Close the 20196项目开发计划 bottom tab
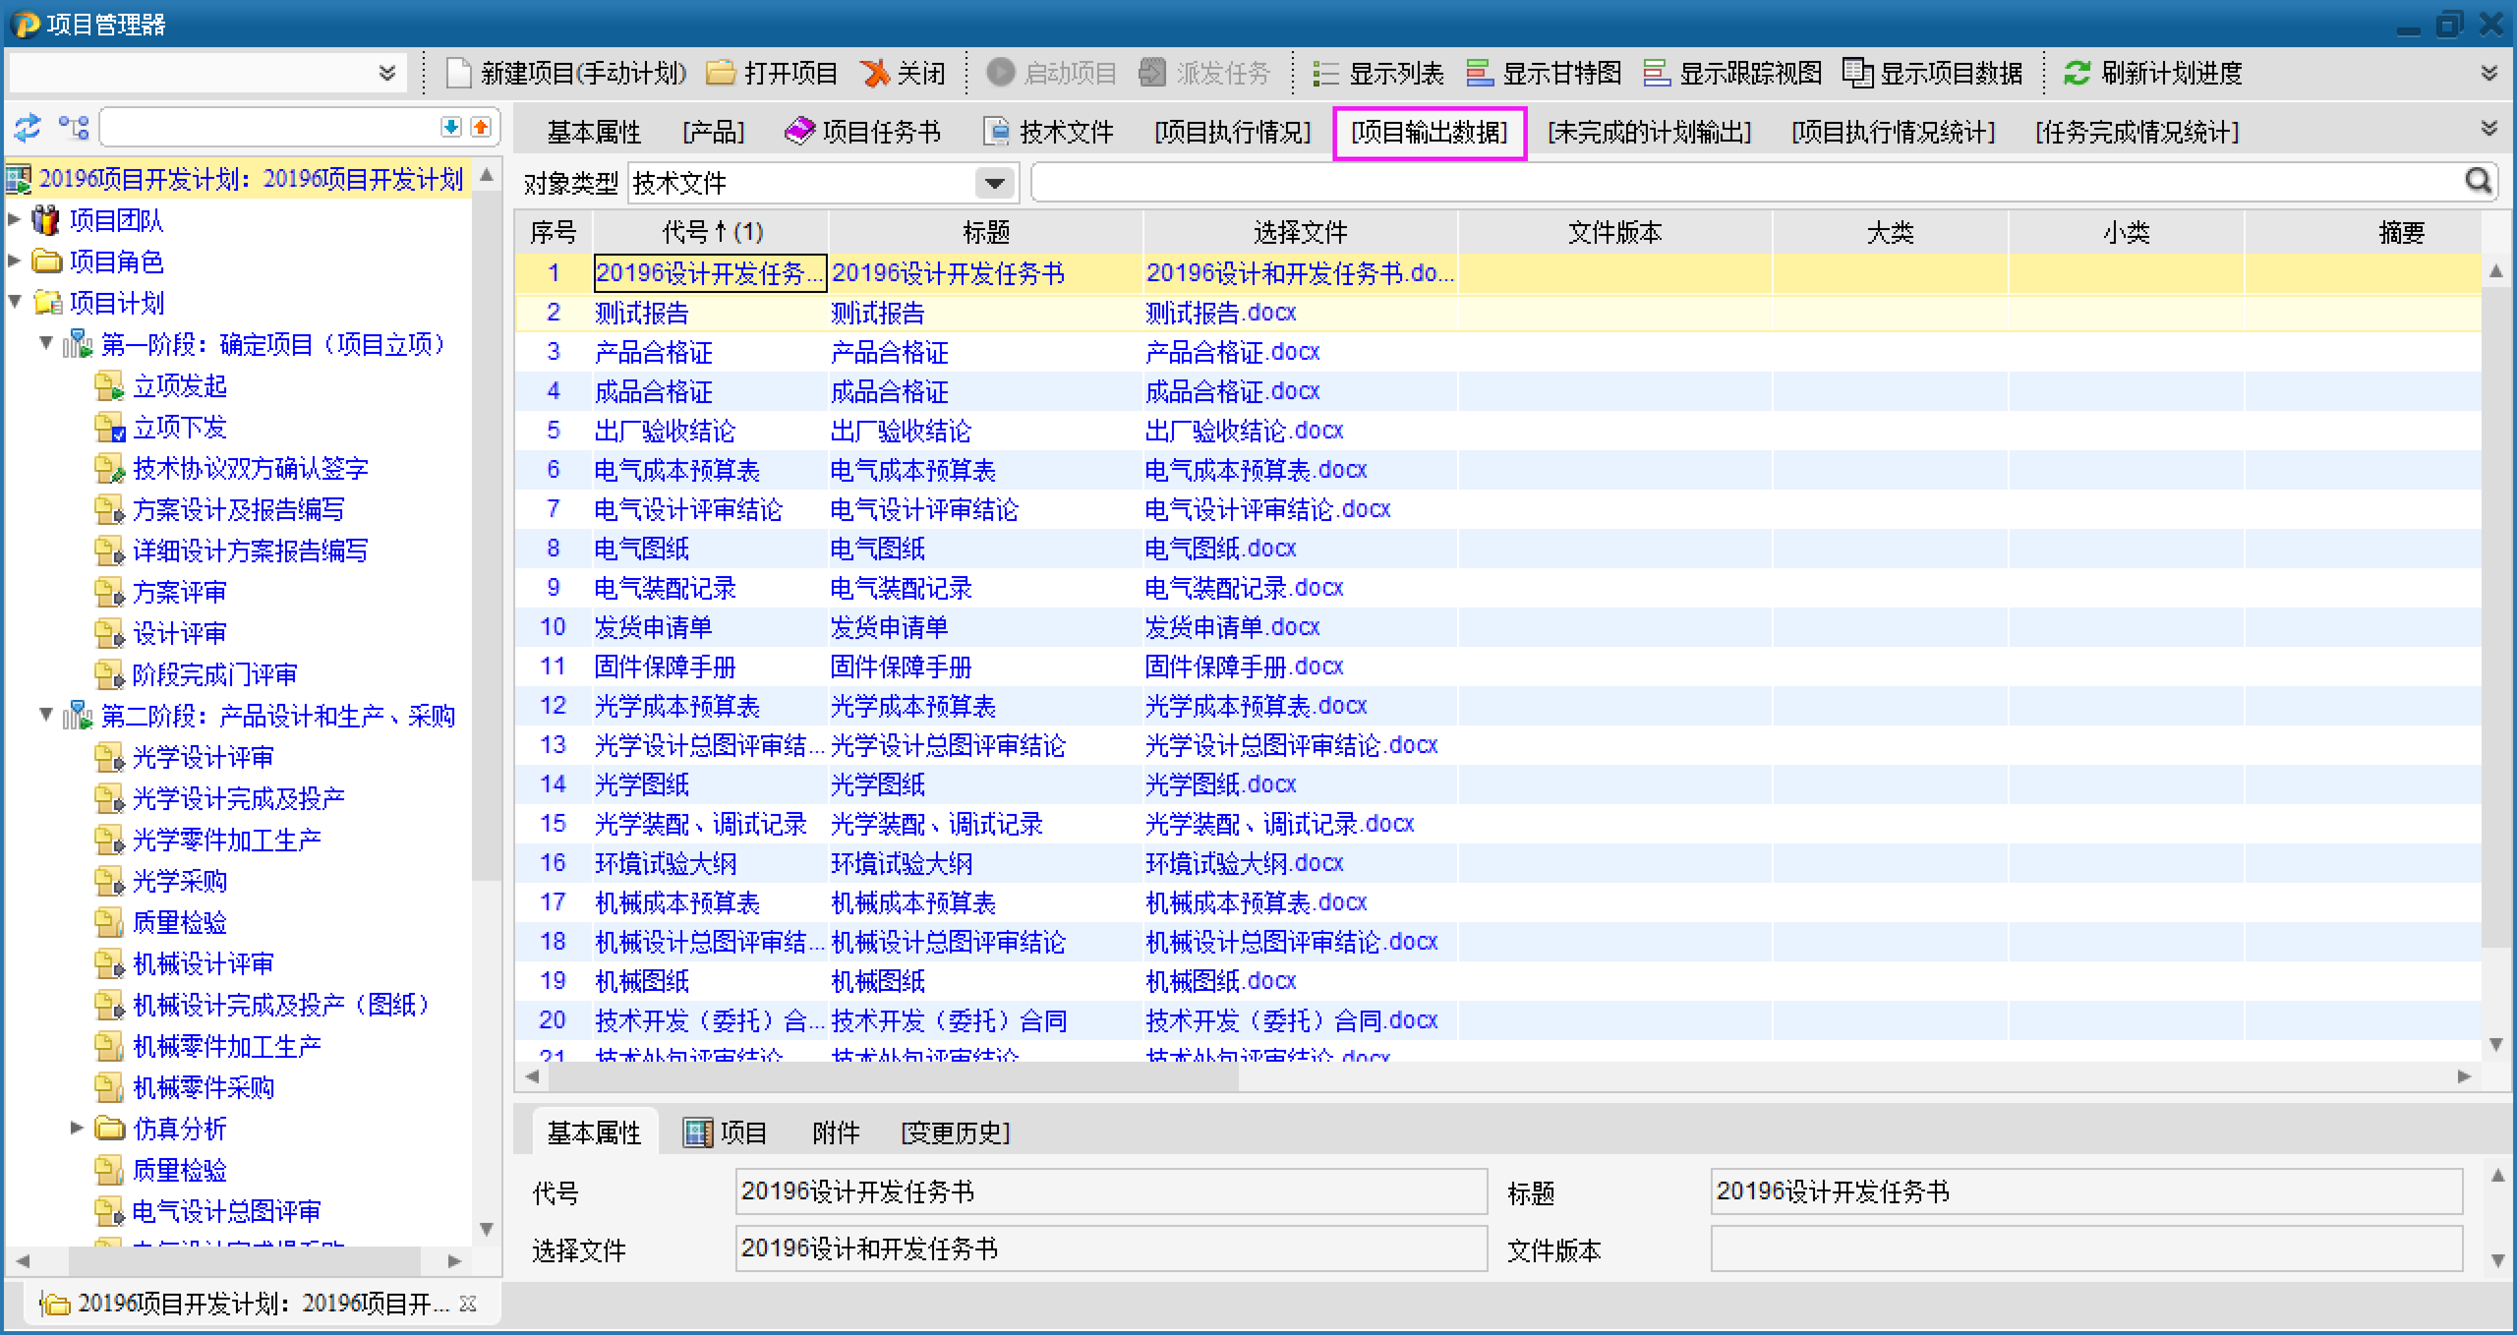The image size is (2517, 1335). coord(468,1304)
